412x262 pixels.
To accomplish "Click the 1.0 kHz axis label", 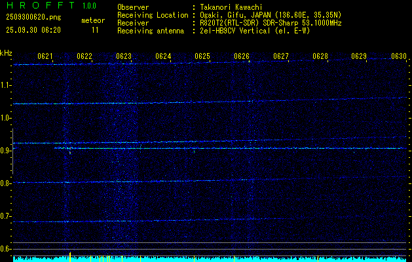I will (x=6, y=118).
